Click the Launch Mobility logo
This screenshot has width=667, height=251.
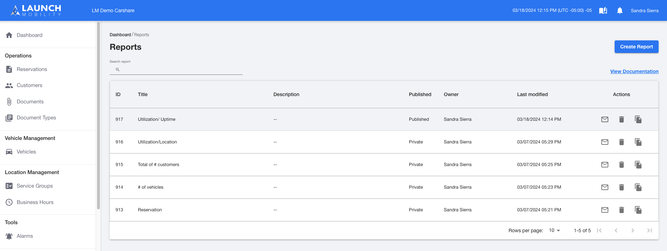click(x=36, y=10)
